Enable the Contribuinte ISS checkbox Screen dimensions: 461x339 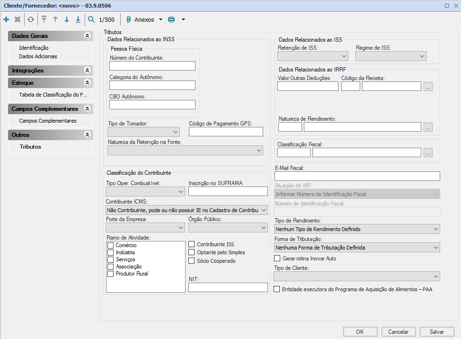pyautogui.click(x=192, y=244)
